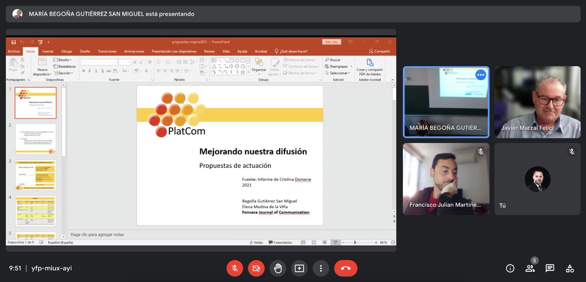The image size is (586, 282).
Task: Open the slide layout Diseño dropdown in Diapositivas group
Action: pyautogui.click(x=63, y=60)
